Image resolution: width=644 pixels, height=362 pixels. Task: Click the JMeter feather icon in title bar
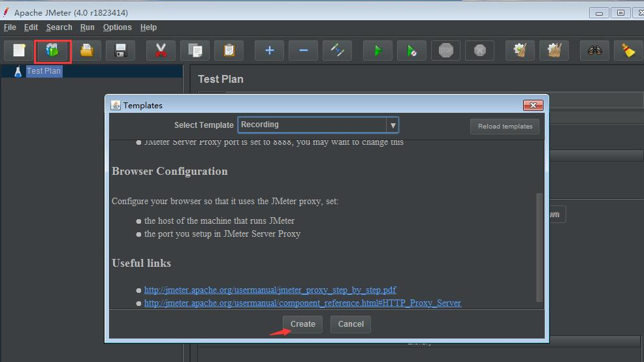6,12
